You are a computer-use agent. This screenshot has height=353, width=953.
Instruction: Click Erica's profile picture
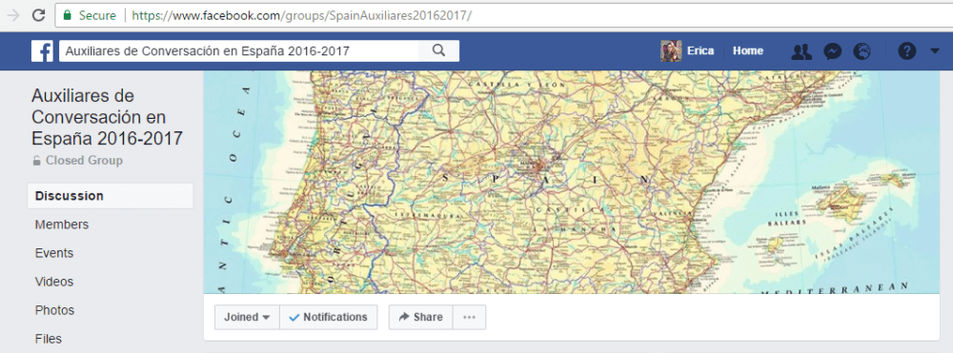tap(671, 51)
